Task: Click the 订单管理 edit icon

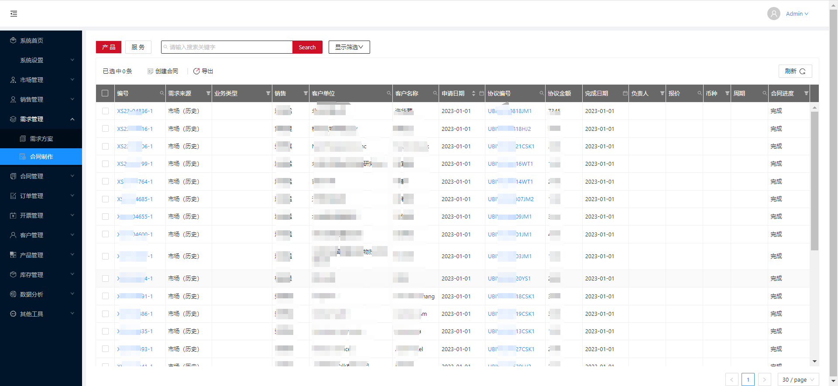Action: pyautogui.click(x=13, y=196)
